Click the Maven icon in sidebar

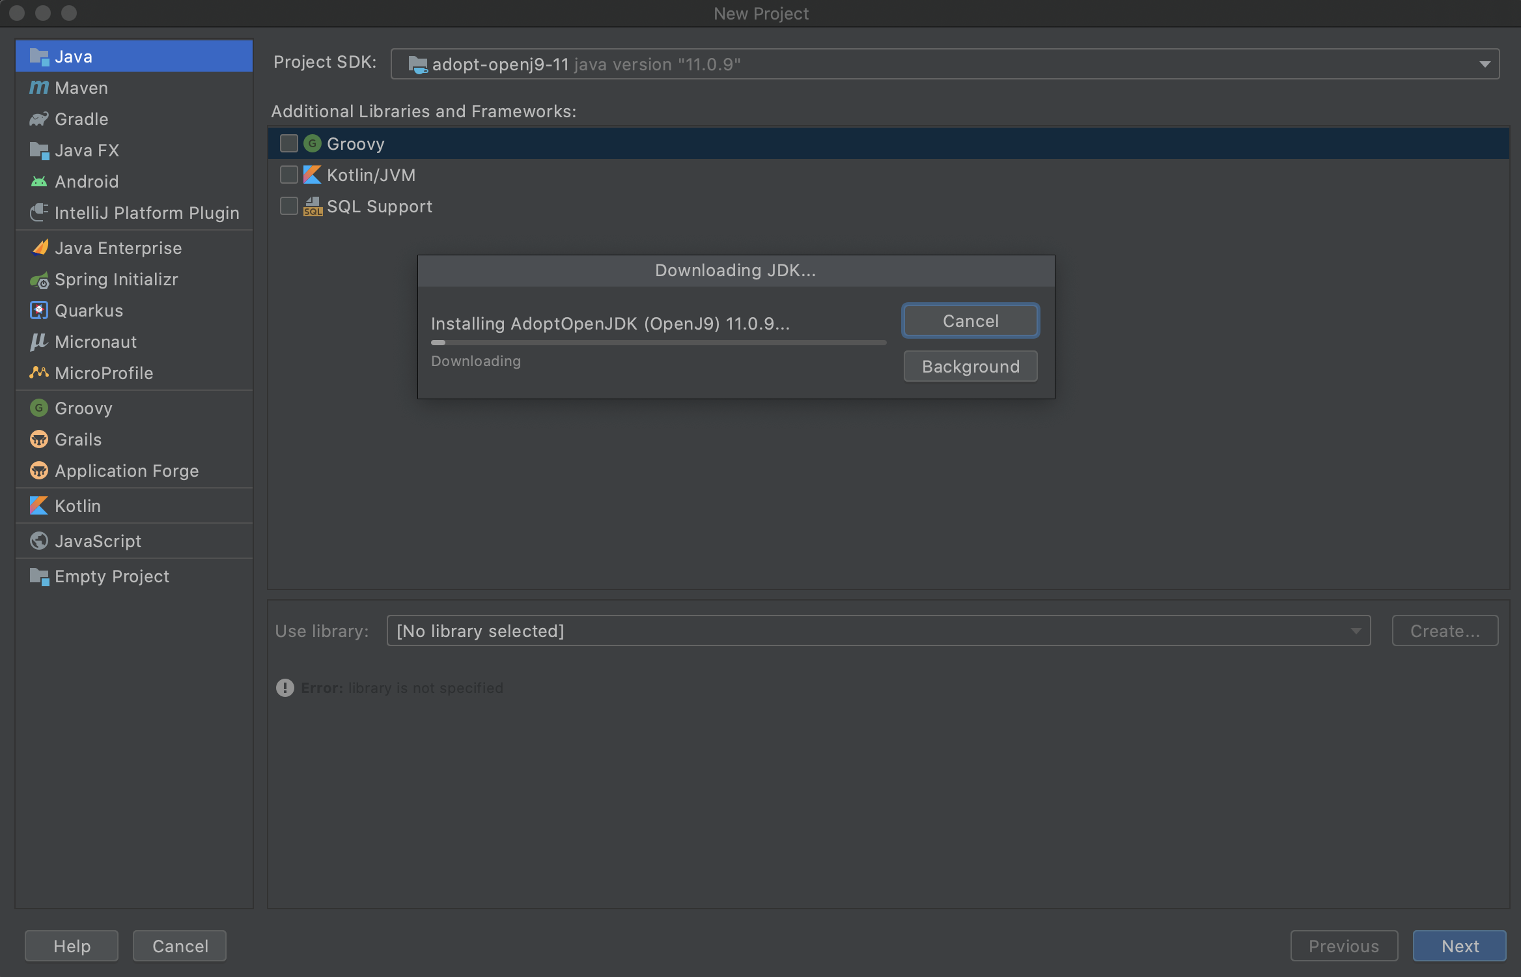[x=39, y=87]
